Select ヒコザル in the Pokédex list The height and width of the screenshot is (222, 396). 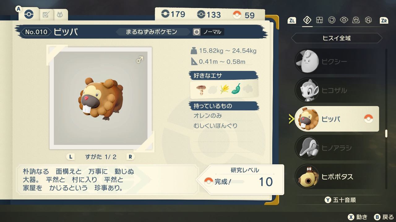[337, 90]
